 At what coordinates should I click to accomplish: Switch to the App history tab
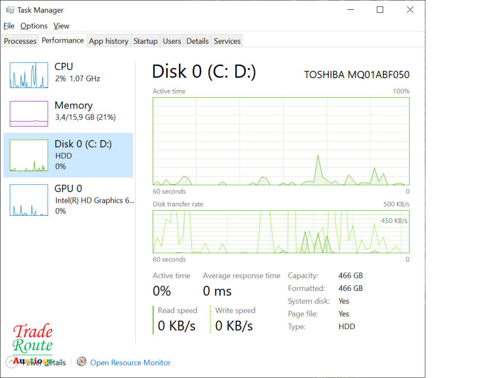click(108, 41)
